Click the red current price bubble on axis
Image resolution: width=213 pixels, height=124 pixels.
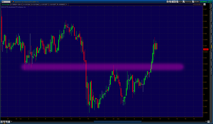[206, 49]
